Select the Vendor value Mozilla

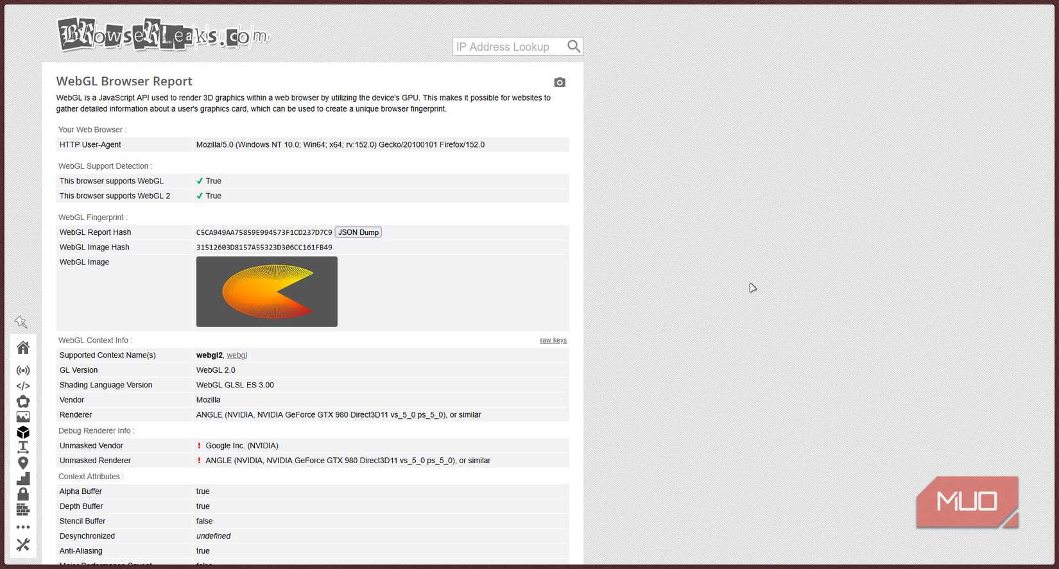pos(208,400)
